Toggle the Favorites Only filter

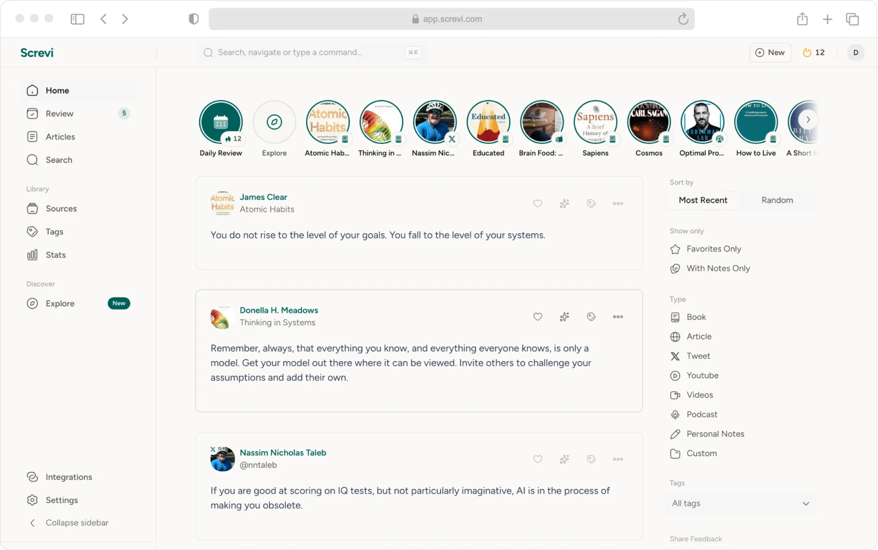706,249
